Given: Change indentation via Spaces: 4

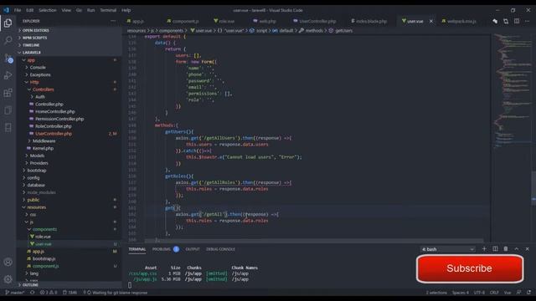Looking at the screenshot, I should 461,293.
